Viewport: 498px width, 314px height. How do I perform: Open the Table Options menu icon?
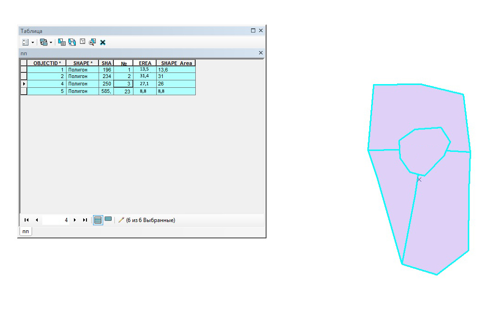[x=26, y=42]
